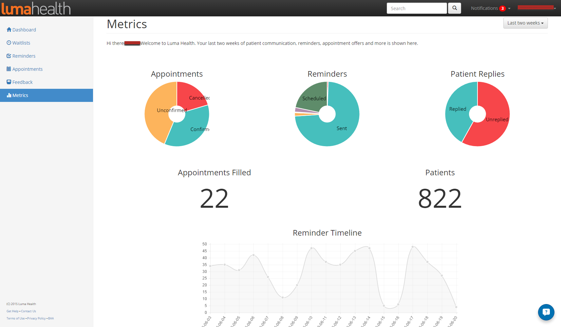The height and width of the screenshot is (327, 561).
Task: Click the Feedback speech bubble icon
Action: tap(9, 82)
